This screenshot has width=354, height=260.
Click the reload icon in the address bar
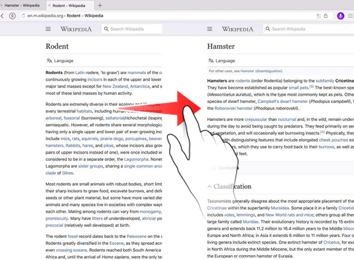coord(23,16)
